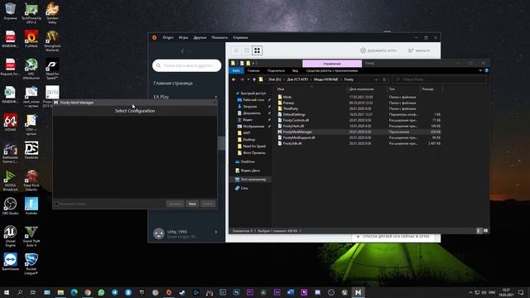Click the Управление contextual tab in Explorer

[x=332, y=64]
